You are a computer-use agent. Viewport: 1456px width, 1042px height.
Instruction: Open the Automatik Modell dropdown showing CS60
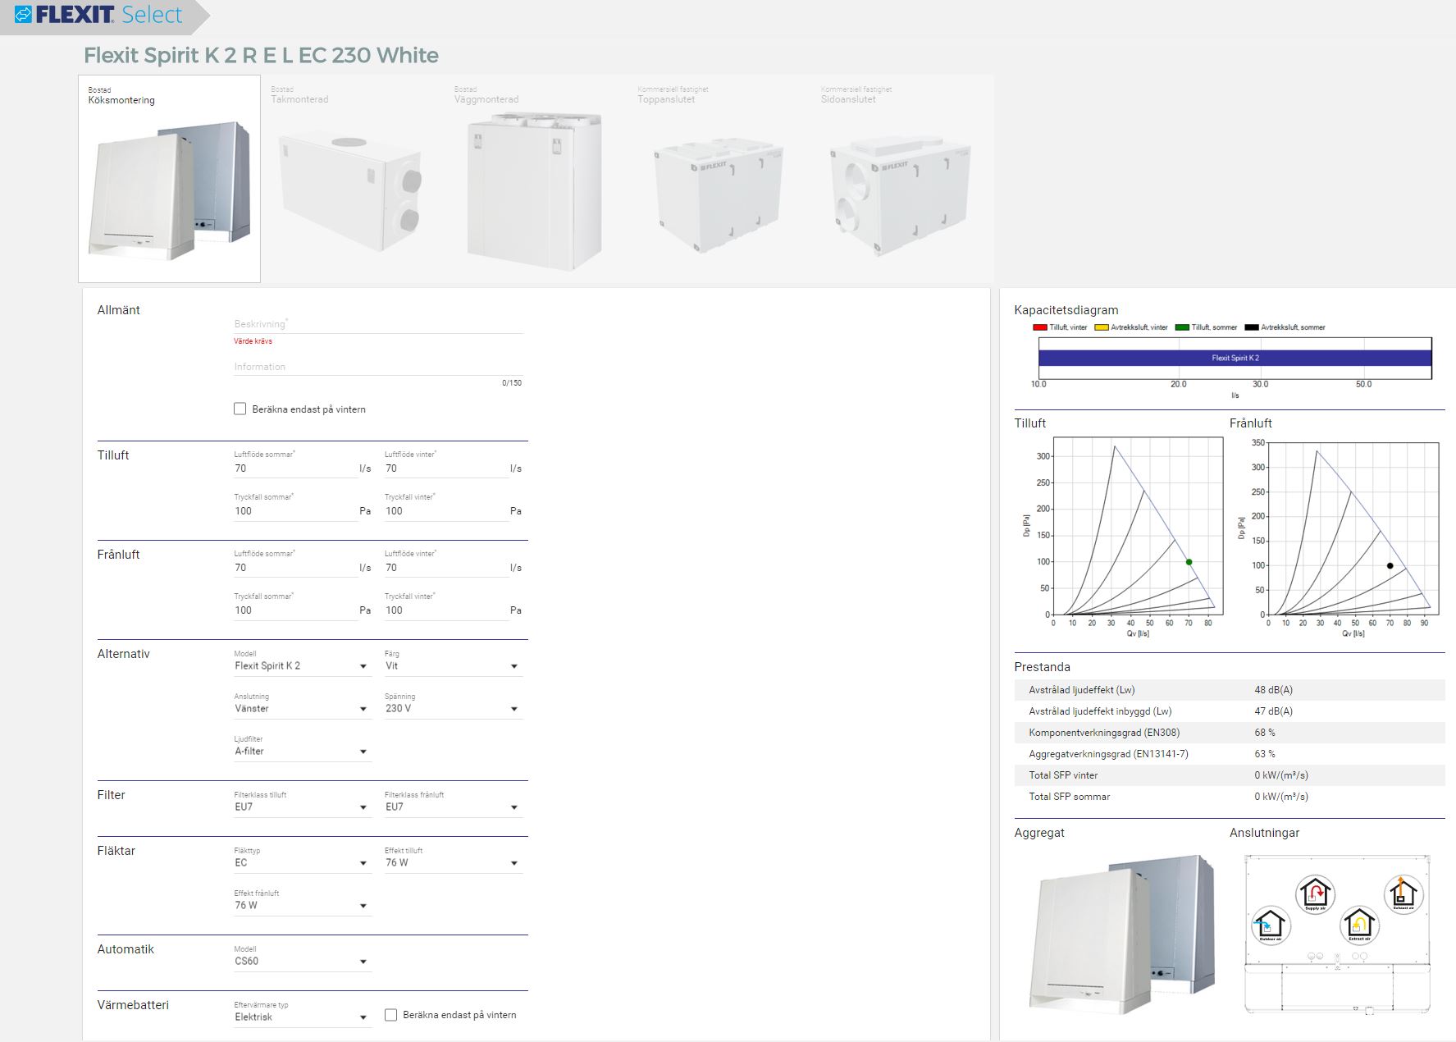(302, 962)
